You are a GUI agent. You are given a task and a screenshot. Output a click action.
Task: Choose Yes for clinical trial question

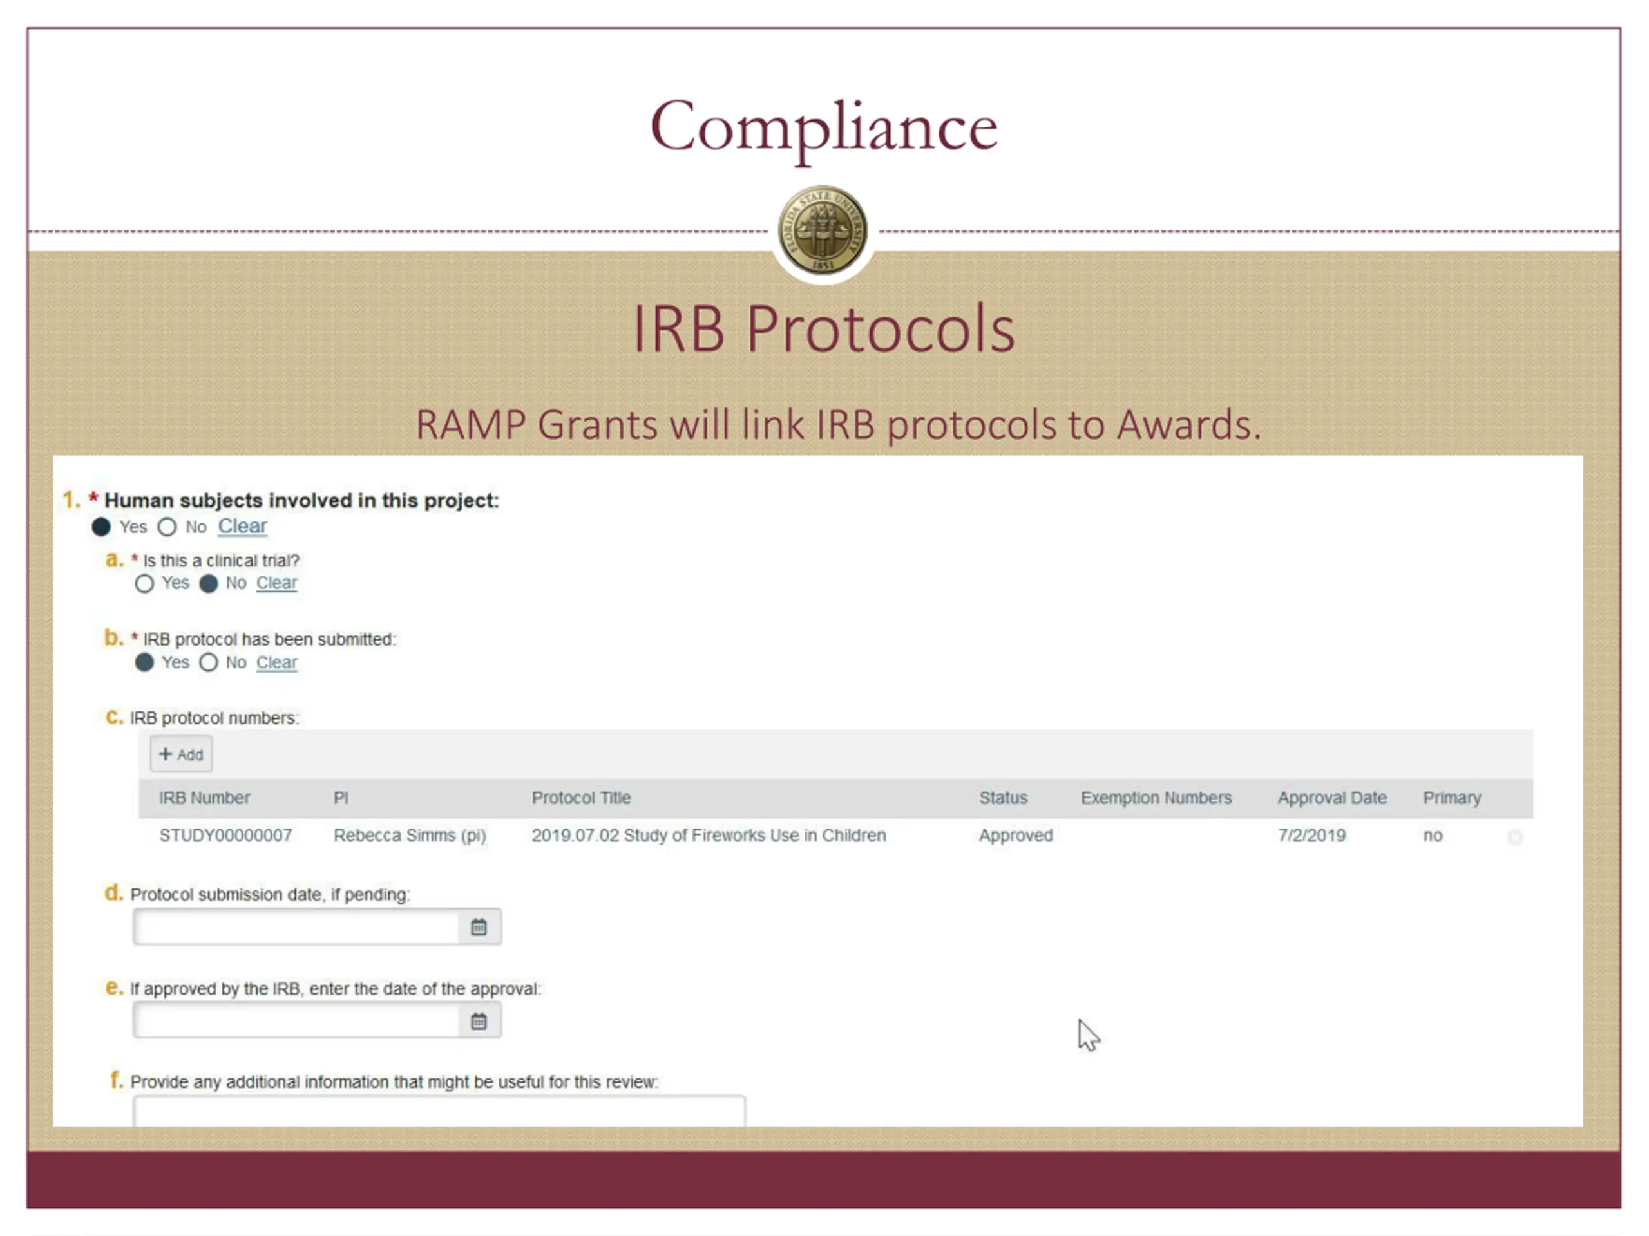[x=145, y=583]
